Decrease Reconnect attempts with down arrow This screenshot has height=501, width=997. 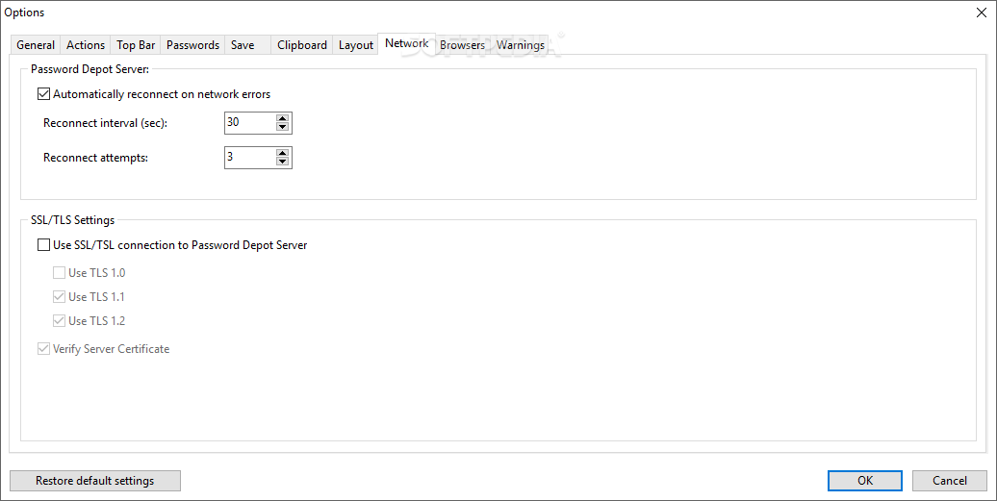[x=282, y=162]
